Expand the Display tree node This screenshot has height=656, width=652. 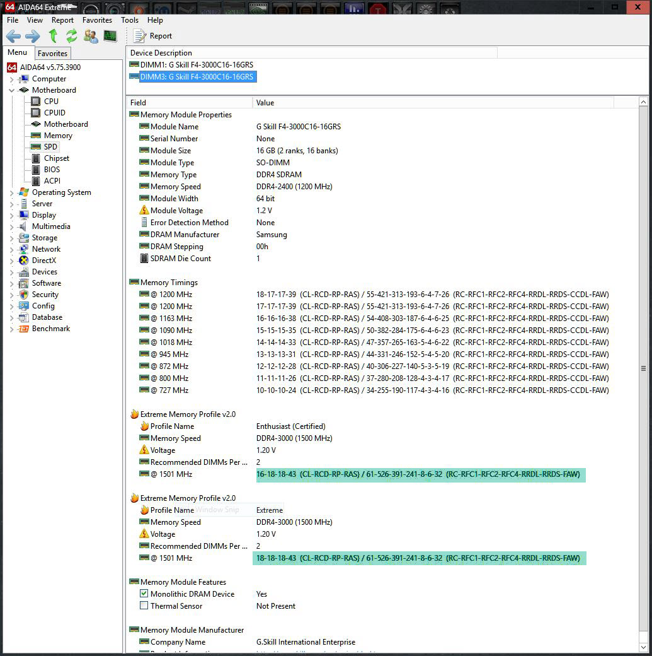[12, 216]
